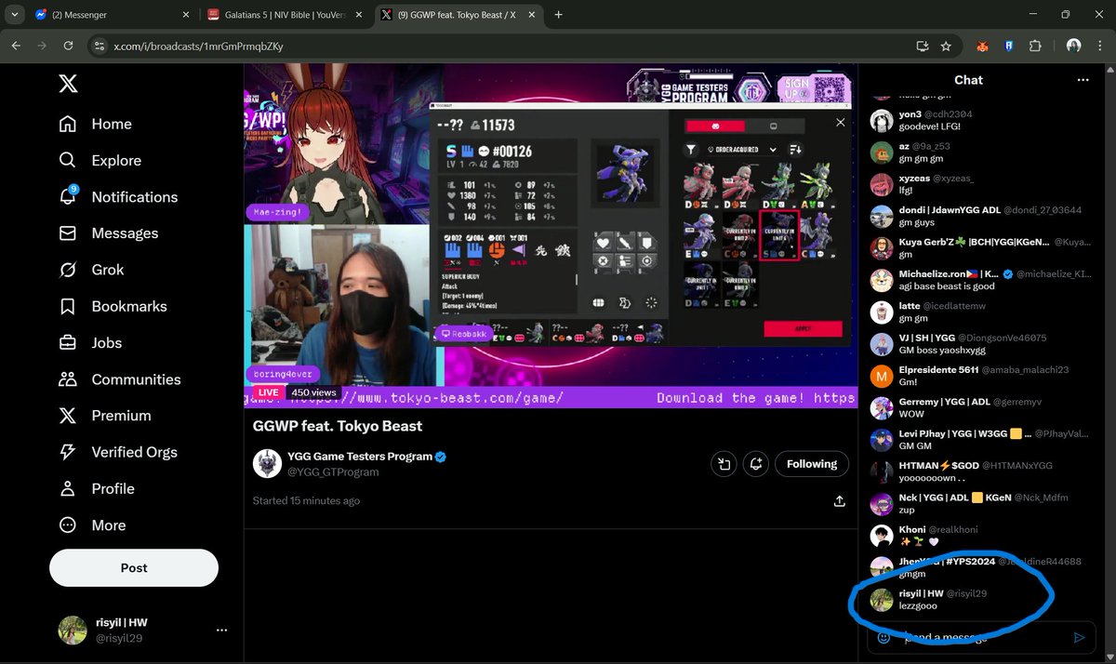Screen dimensions: 1116x664
Task: Click the install app icon in address bar
Action: tap(923, 46)
